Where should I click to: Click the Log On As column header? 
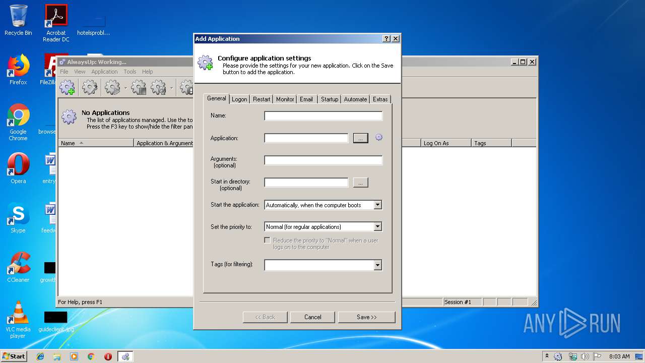coord(445,143)
